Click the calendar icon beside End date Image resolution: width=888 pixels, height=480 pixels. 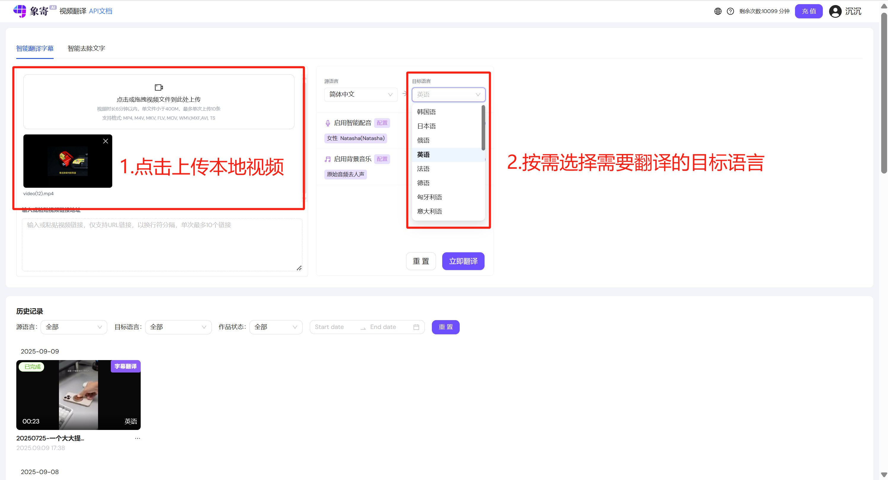click(416, 327)
